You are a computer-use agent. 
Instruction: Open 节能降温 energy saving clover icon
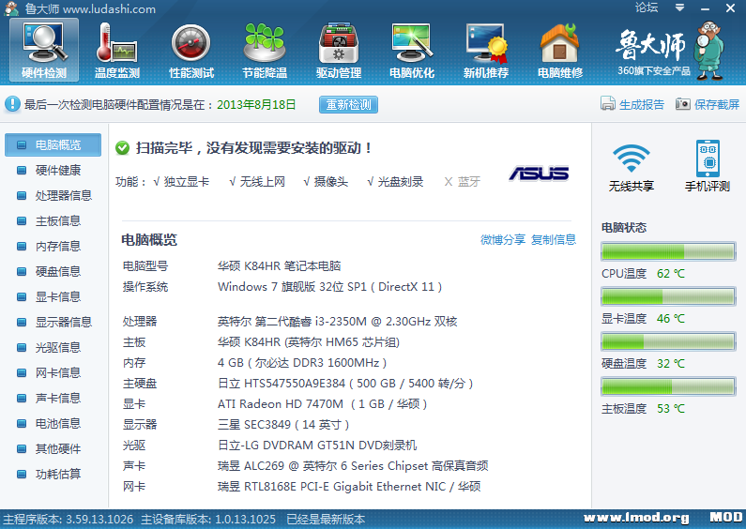pyautogui.click(x=265, y=50)
